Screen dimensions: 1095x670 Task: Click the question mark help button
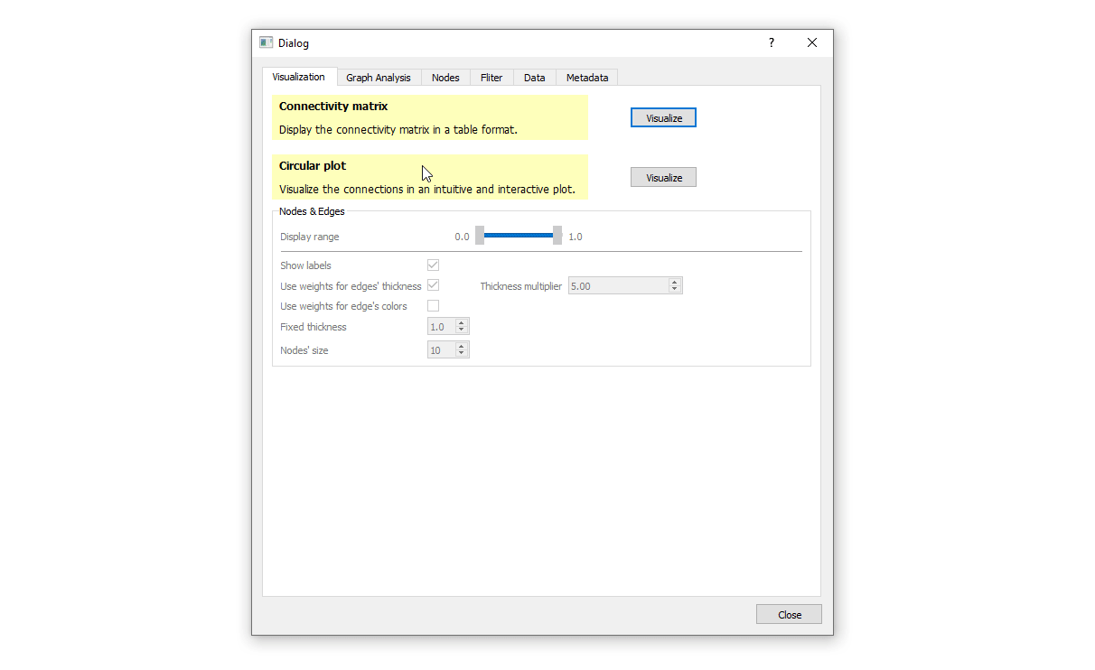[x=771, y=42]
